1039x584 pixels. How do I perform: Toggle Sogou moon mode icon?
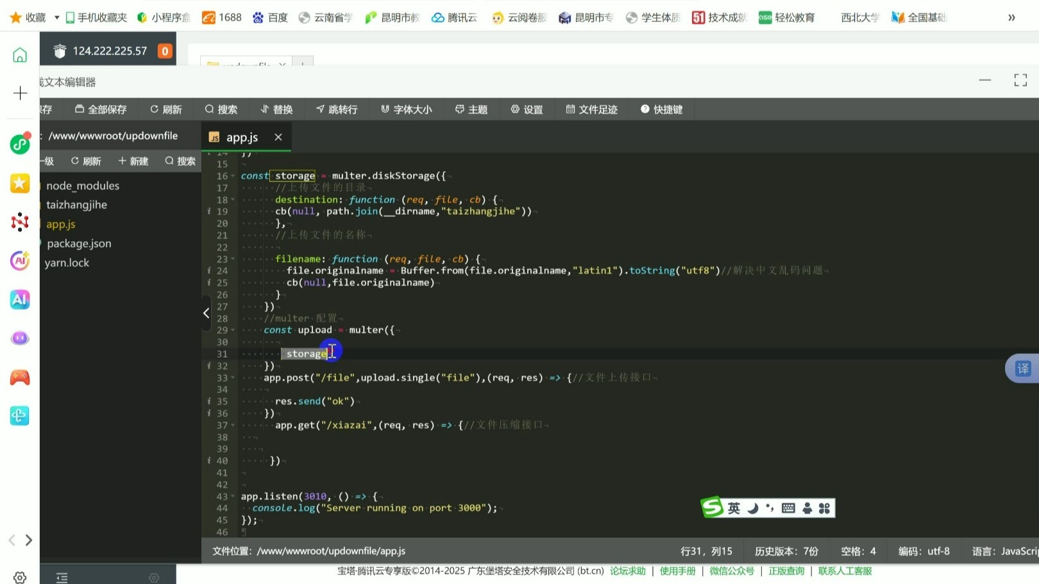point(753,508)
